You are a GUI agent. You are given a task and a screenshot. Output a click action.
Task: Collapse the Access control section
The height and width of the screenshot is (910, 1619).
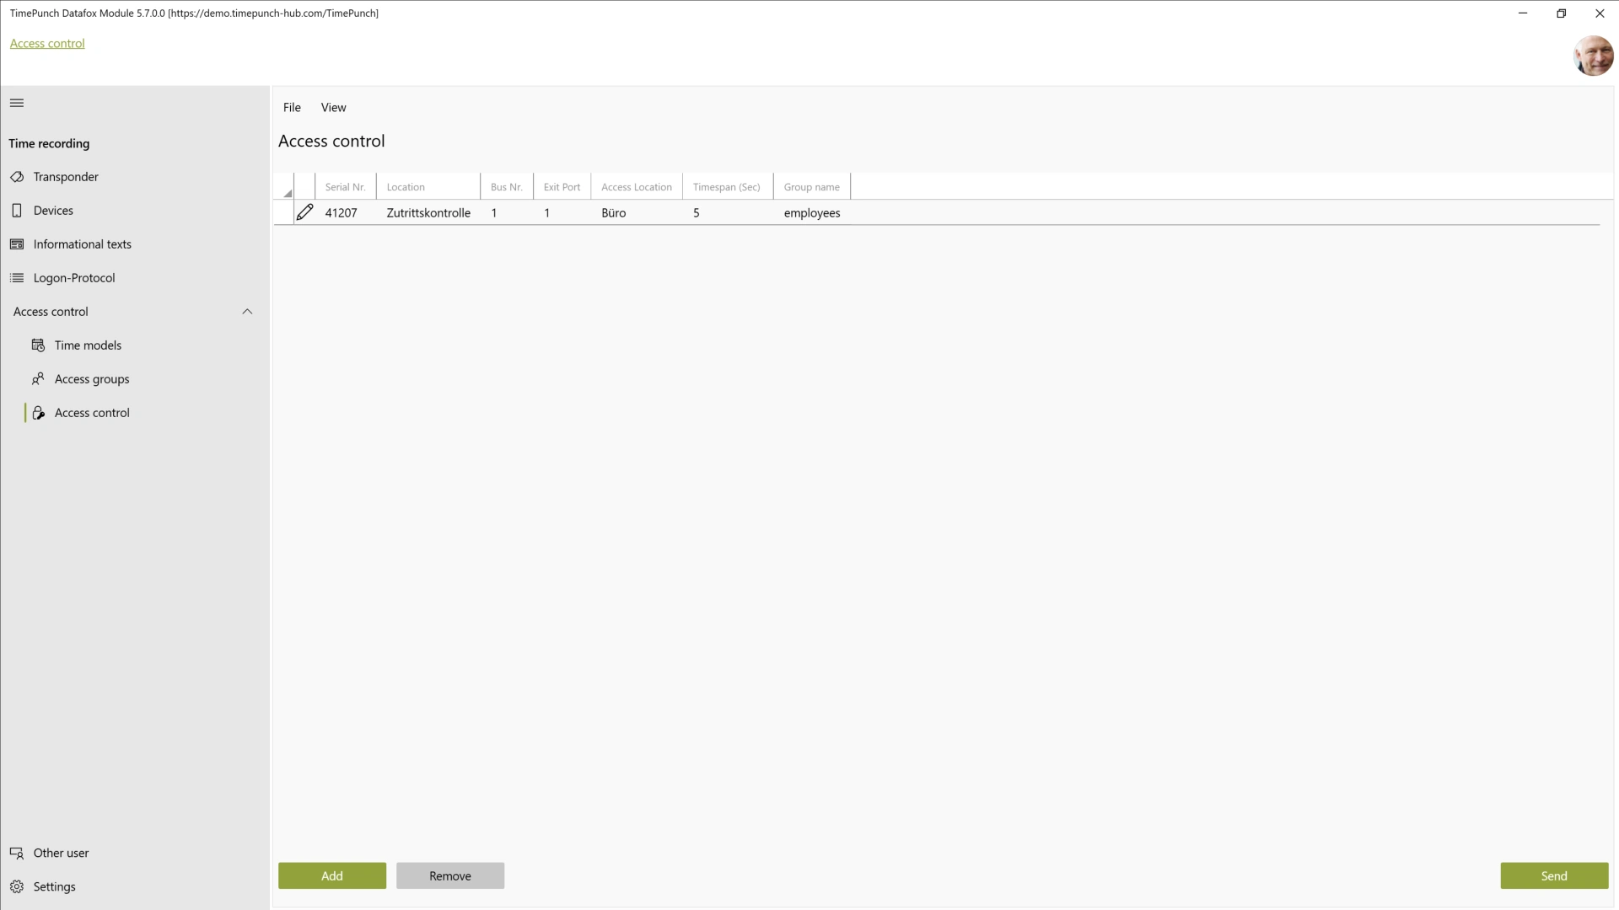(x=247, y=311)
